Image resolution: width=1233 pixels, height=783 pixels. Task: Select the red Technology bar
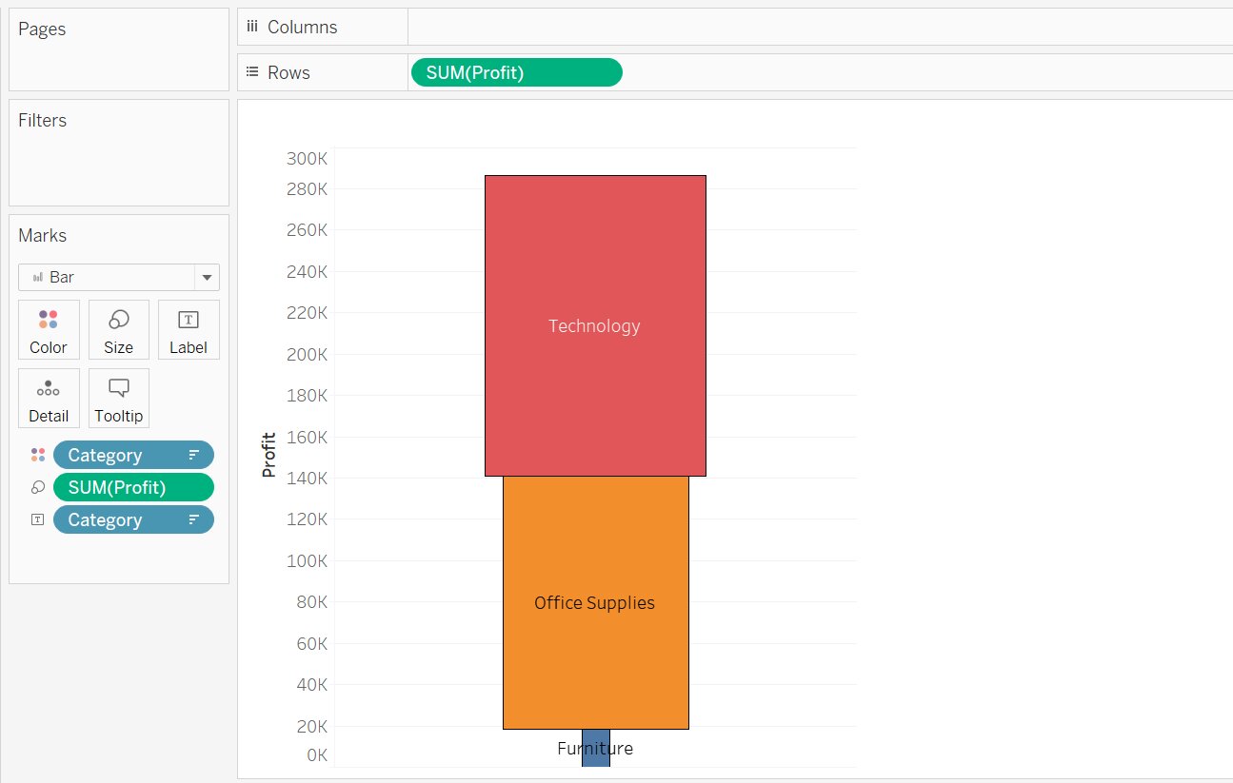[x=594, y=325]
